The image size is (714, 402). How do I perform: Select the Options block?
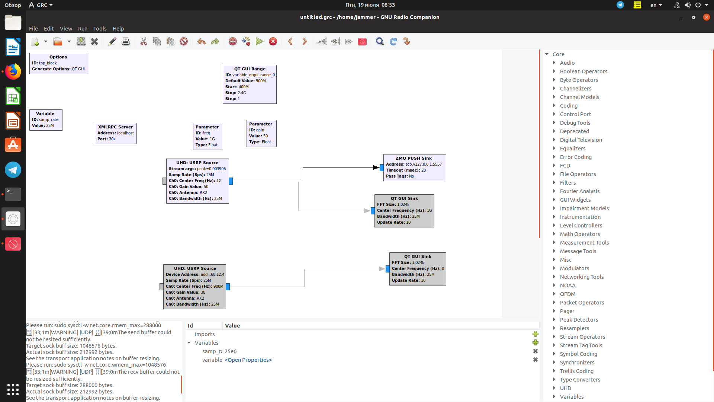tap(59, 63)
